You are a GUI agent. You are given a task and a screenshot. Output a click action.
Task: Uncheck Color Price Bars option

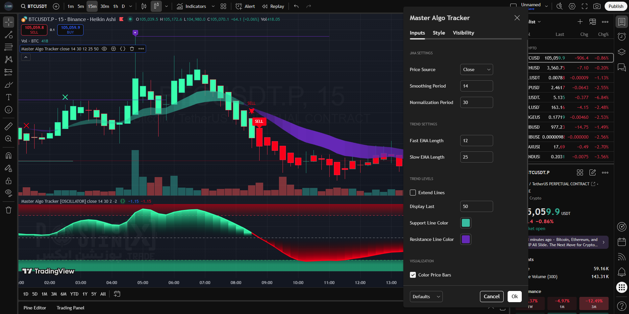[413, 275]
